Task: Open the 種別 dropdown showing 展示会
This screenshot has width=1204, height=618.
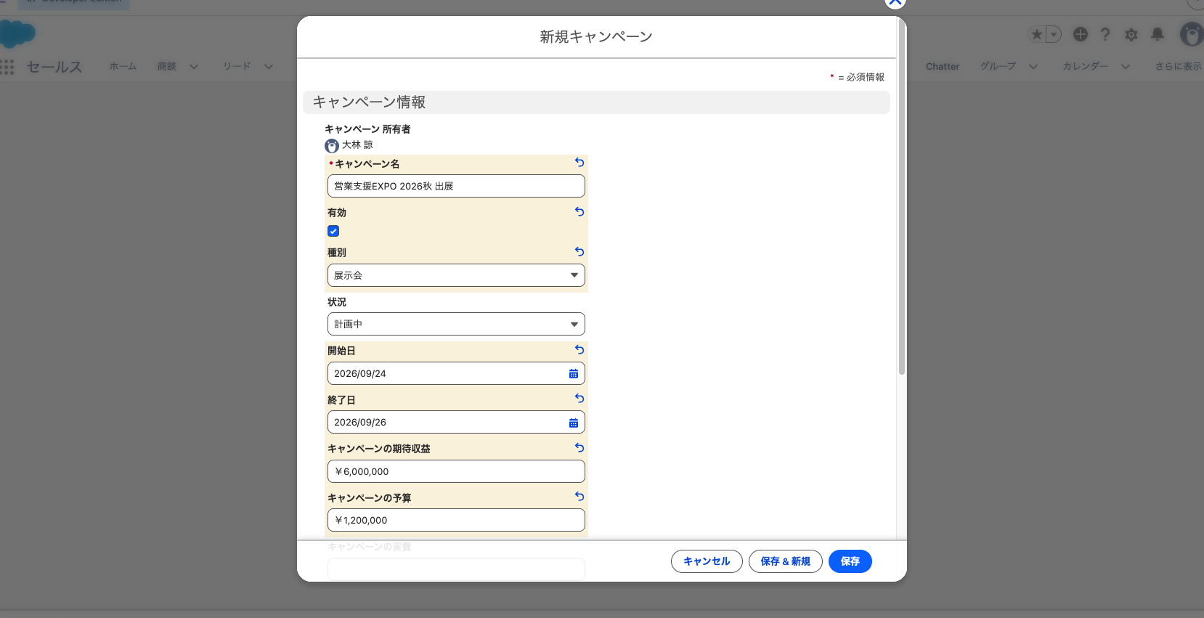Action: point(456,275)
